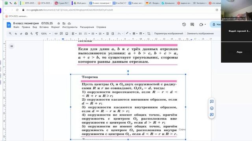Show all comments panel
This screenshot has width=252, height=141.
coord(192,24)
